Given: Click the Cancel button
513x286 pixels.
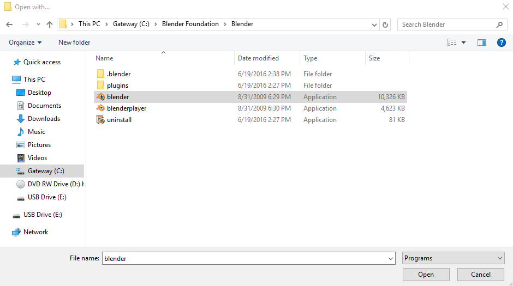Looking at the screenshot, I should (481, 275).
